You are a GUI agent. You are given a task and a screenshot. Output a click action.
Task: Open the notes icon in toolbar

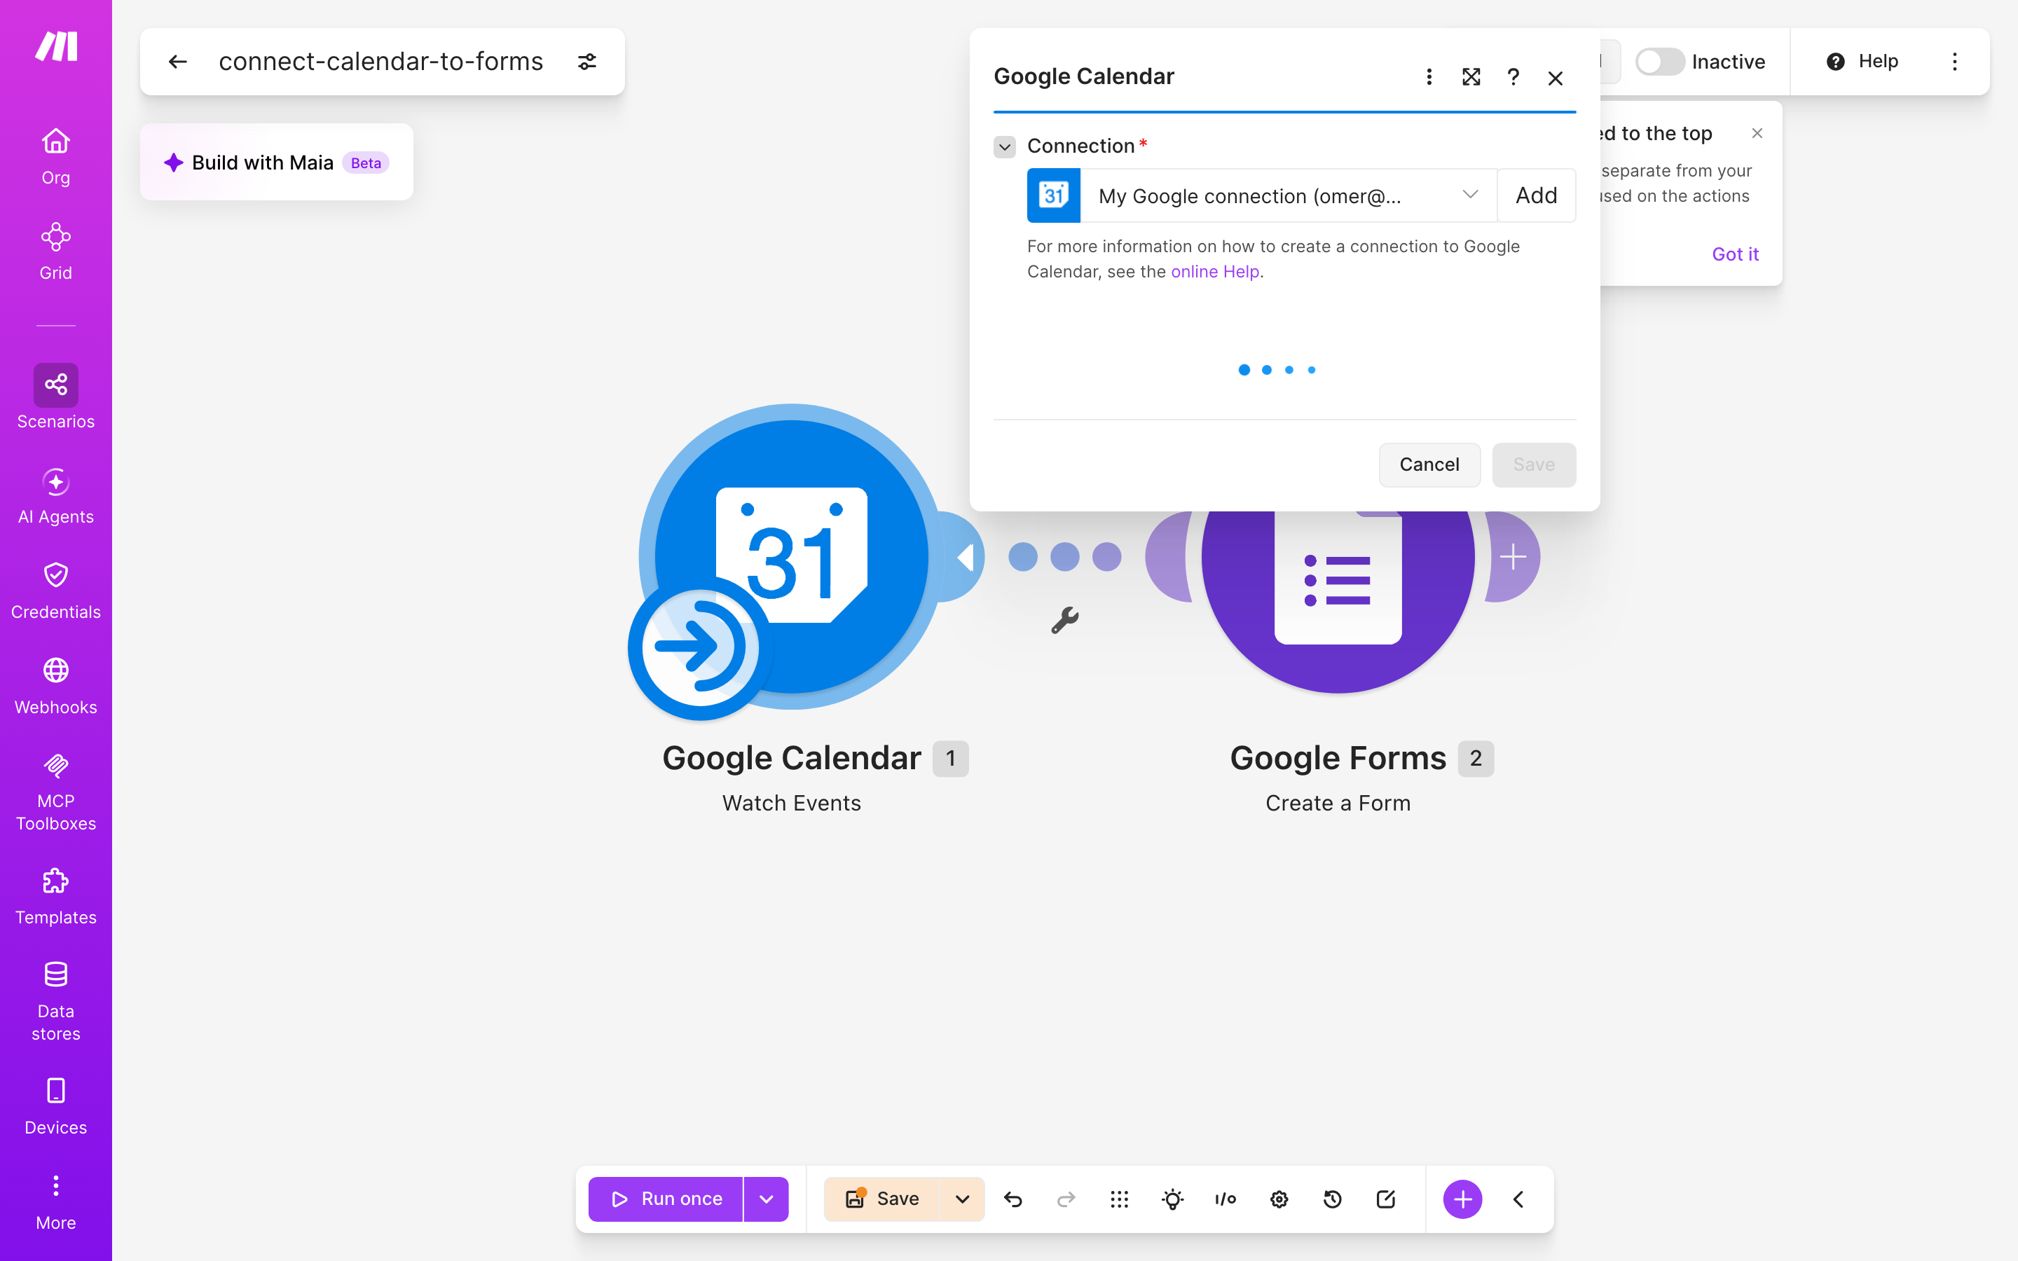coord(1386,1199)
